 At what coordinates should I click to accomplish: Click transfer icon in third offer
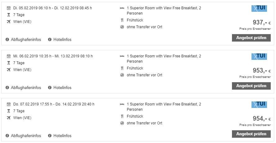pyautogui.click(x=122, y=123)
